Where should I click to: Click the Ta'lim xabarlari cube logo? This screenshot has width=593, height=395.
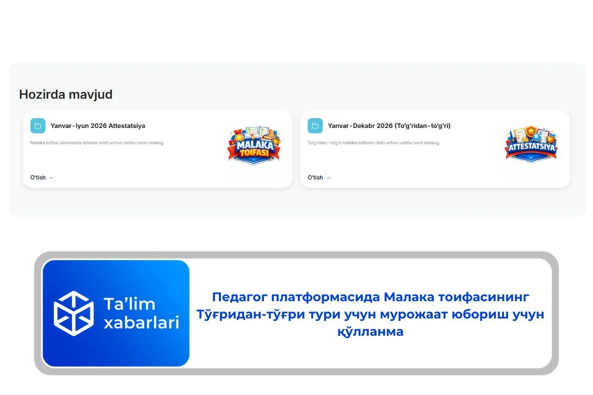pyautogui.click(x=74, y=314)
